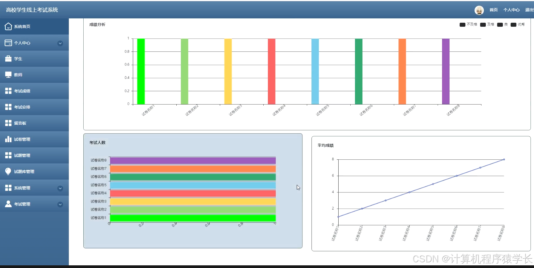Click the monitor icon beside 教师

pyautogui.click(x=8, y=75)
